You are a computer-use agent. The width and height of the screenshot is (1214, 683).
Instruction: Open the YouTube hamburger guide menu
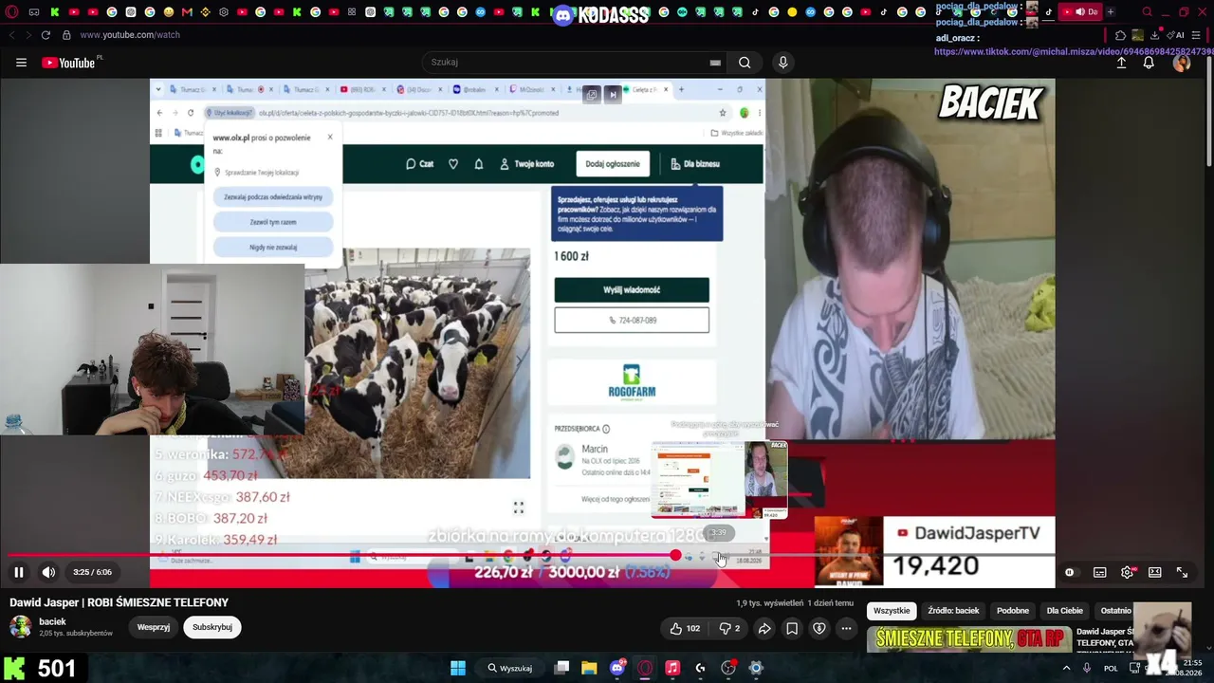point(21,63)
